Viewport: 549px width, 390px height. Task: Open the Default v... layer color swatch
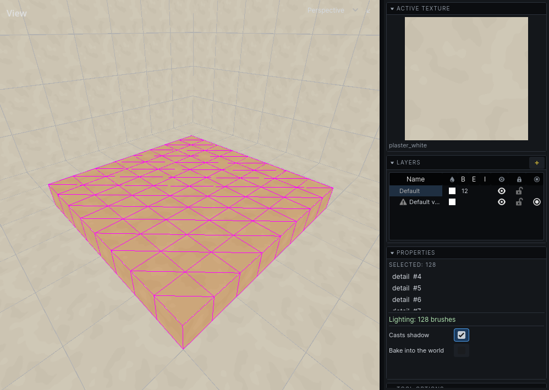click(x=452, y=202)
